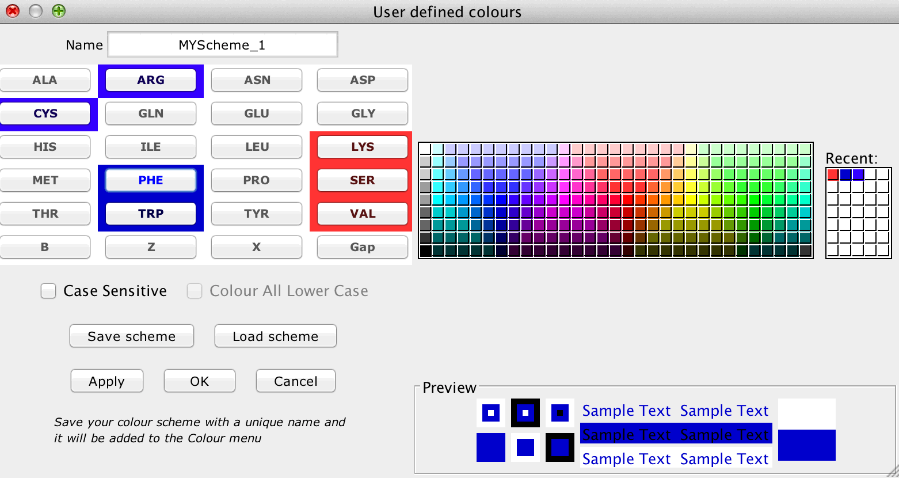Viewport: 899px width, 478px height.
Task: Open the Load scheme dialog
Action: point(275,336)
